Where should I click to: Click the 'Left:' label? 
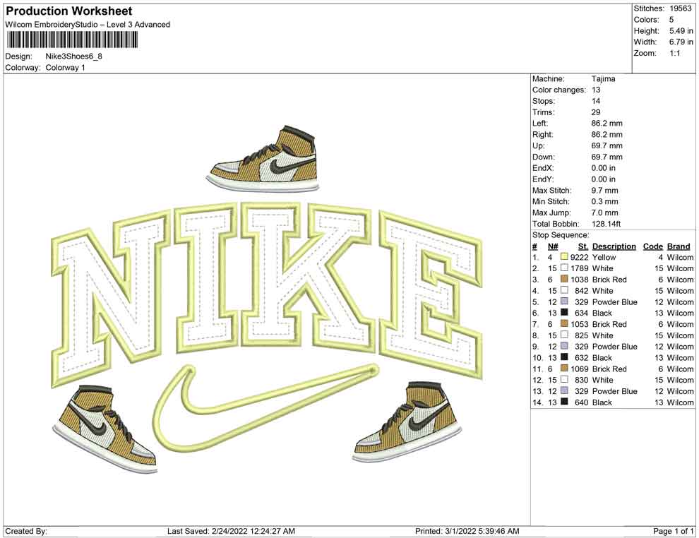click(540, 123)
